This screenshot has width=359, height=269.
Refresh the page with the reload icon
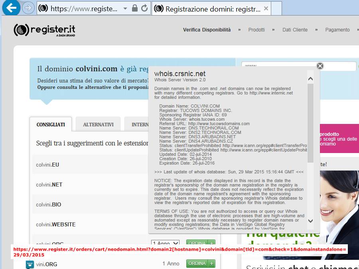coord(144,8)
